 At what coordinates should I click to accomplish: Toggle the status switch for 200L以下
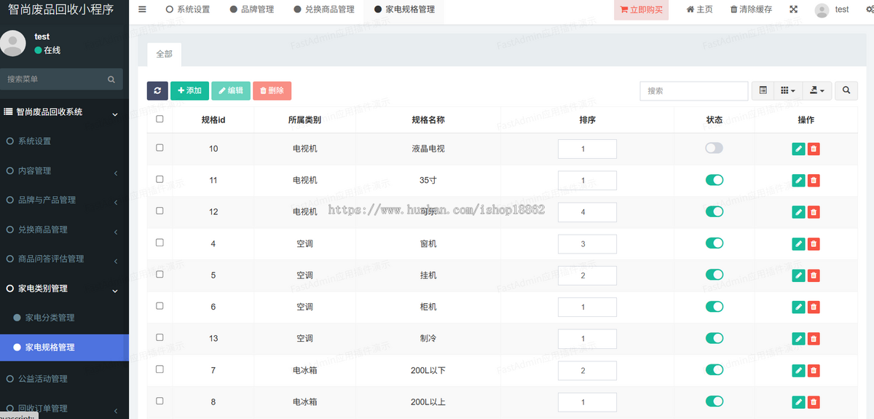714,369
